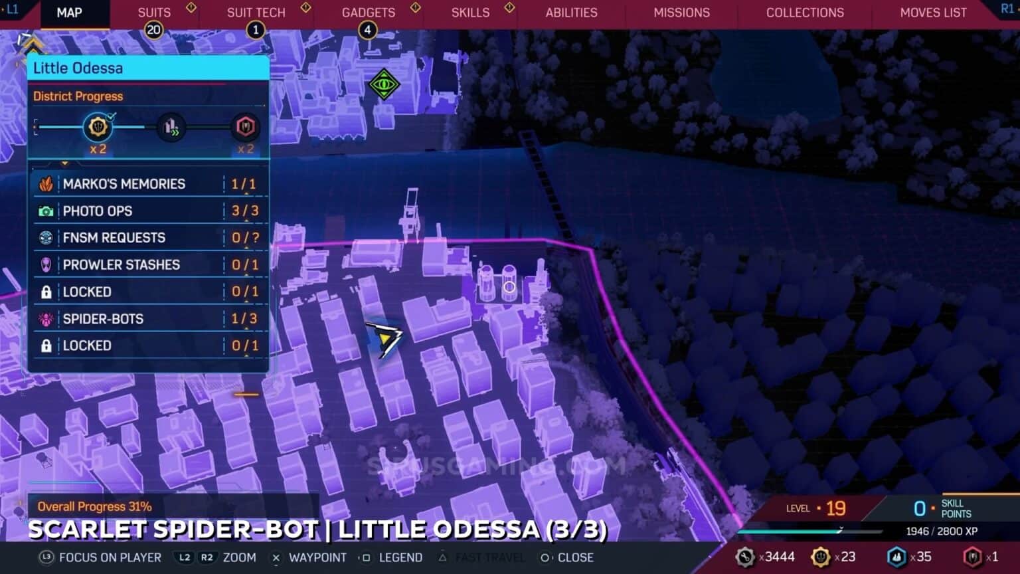Image resolution: width=1020 pixels, height=574 pixels.
Task: Go to the ABILITIES tab
Action: click(x=571, y=13)
